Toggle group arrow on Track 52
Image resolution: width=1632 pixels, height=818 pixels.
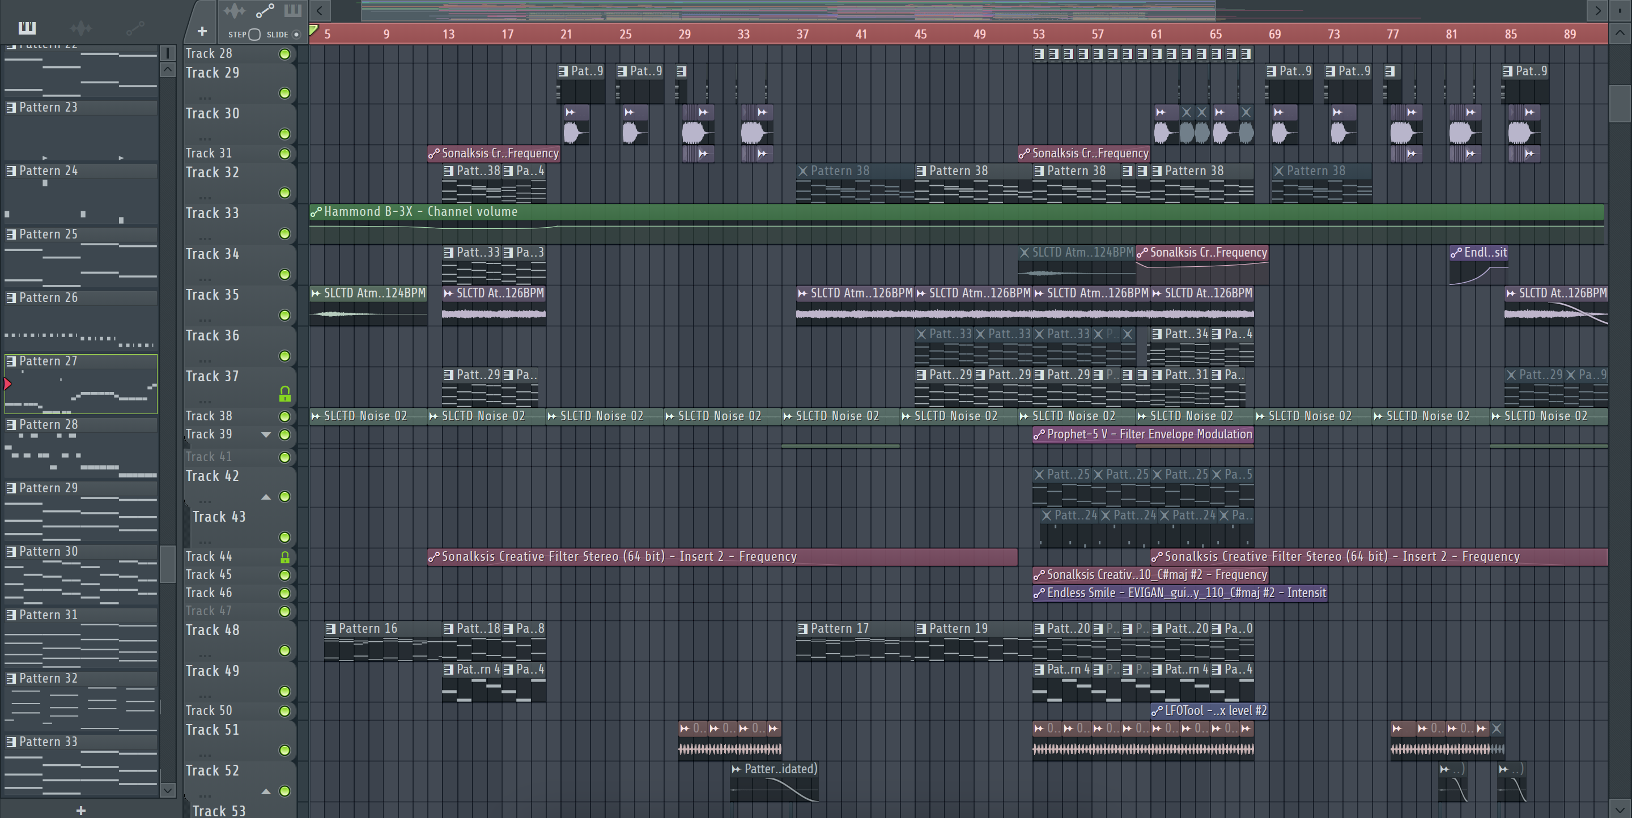(266, 791)
